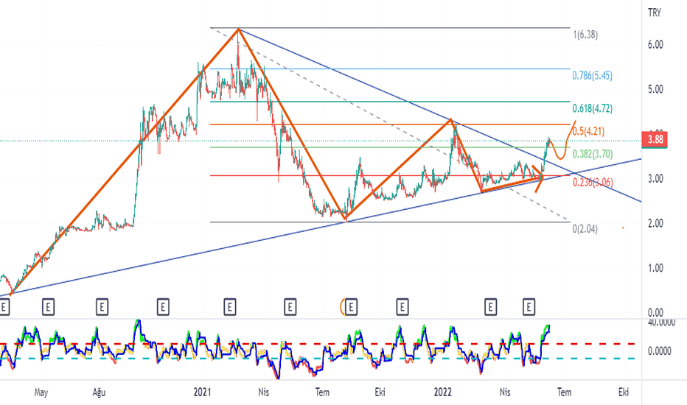Click the 2022 label on time axis
The height and width of the screenshot is (405, 687).
(442, 392)
